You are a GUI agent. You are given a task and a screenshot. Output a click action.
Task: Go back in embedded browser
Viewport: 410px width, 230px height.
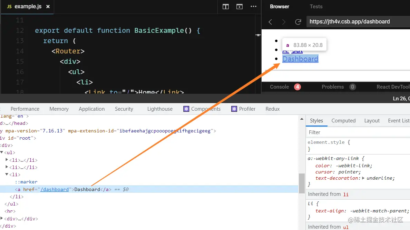tap(270, 22)
